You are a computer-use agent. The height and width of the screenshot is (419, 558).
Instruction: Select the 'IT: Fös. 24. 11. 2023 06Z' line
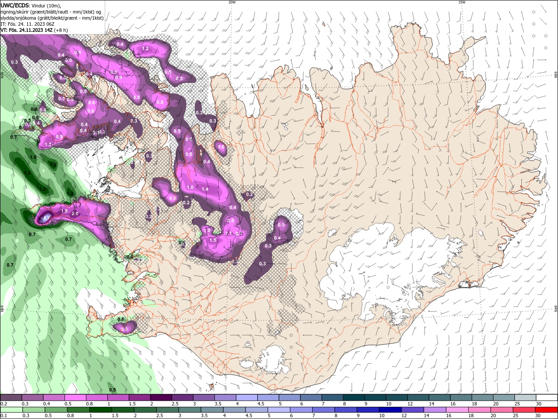click(x=27, y=24)
